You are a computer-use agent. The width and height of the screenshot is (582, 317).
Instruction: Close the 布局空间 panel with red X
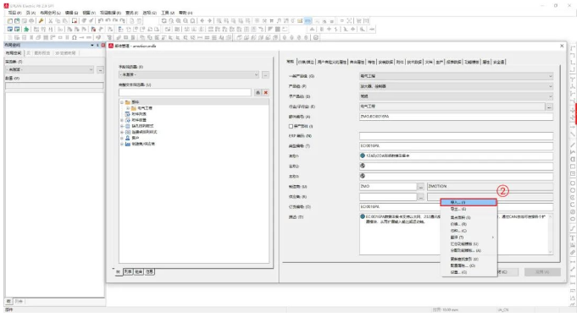(103, 45)
